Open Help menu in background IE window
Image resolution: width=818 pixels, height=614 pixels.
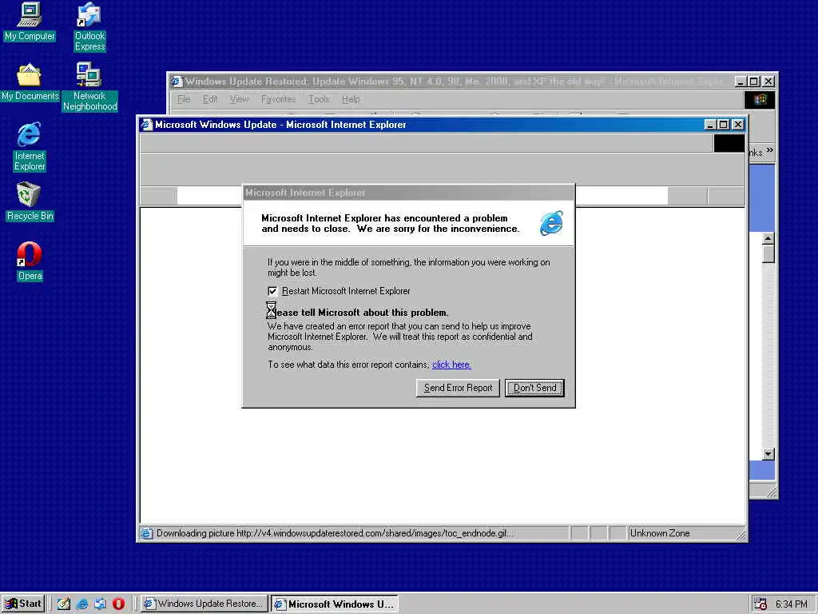[351, 99]
